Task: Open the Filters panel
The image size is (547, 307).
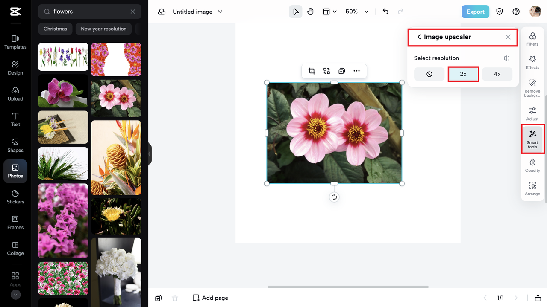Action: [x=532, y=38]
